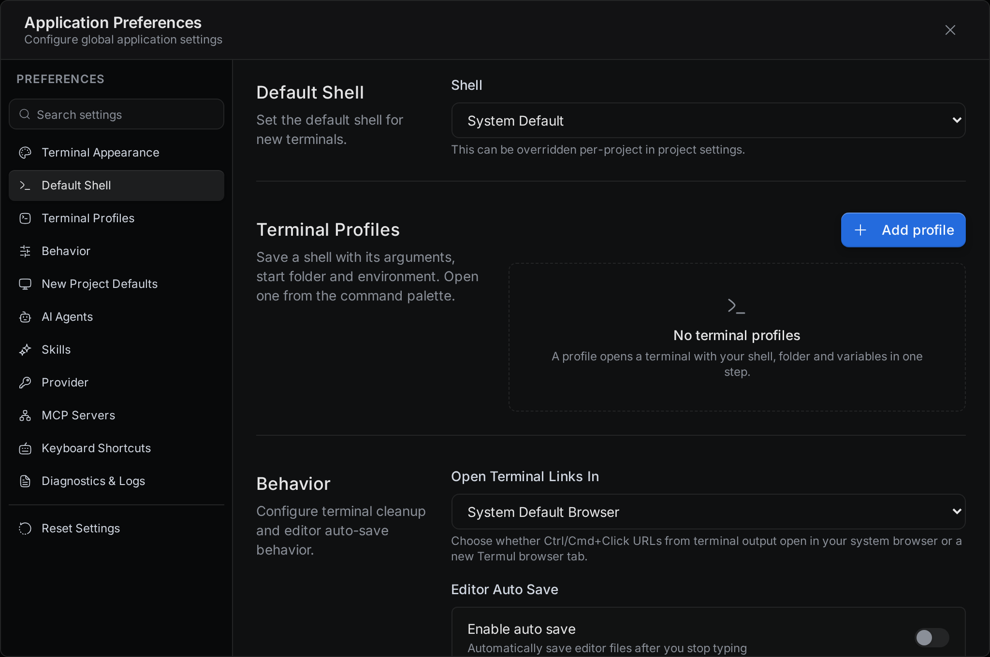Click the PREFERENCES sidebar header
Image resolution: width=990 pixels, height=657 pixels.
pyautogui.click(x=60, y=79)
